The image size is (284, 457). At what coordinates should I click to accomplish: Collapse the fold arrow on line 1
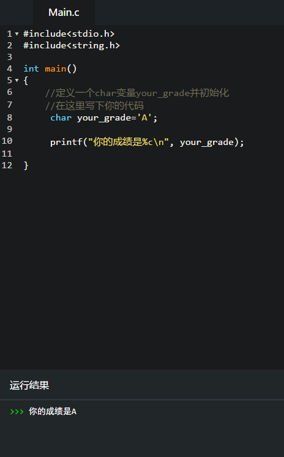[x=17, y=34]
